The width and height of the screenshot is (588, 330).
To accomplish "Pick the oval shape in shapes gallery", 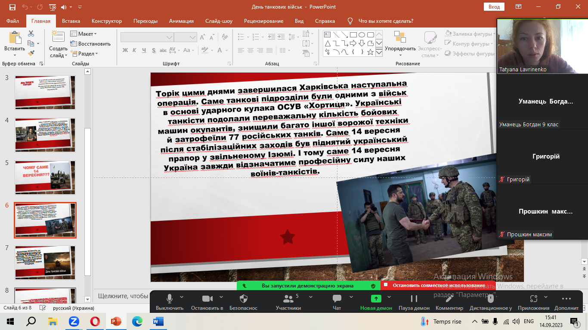I will [362, 35].
